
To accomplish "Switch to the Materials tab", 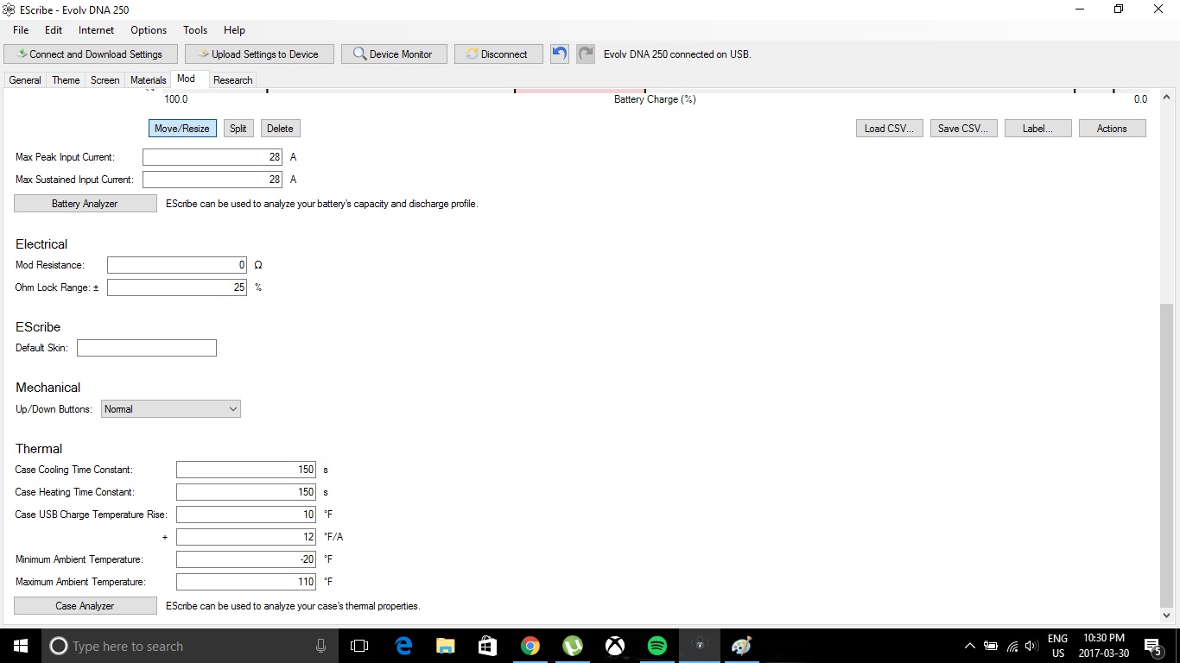I will [148, 80].
